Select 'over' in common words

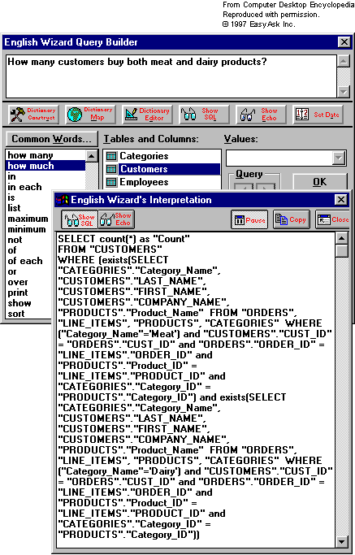pyautogui.click(x=18, y=282)
